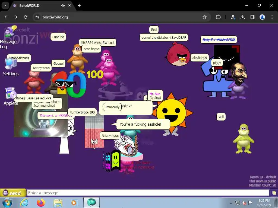Bookmark this page with the star
Viewport: 278px width, 208px height.
click(x=205, y=17)
